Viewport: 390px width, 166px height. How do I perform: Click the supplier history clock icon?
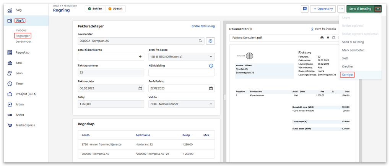[x=210, y=41]
